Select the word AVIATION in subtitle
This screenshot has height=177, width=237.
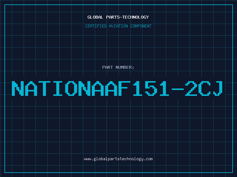click(x=118, y=26)
